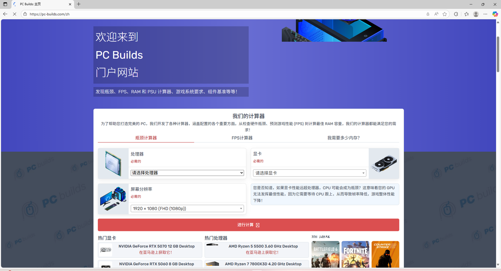Screen dimensions: 501x271
Task: Expand the 请选择显卡 graphics card dropdown
Action: tap(310, 173)
